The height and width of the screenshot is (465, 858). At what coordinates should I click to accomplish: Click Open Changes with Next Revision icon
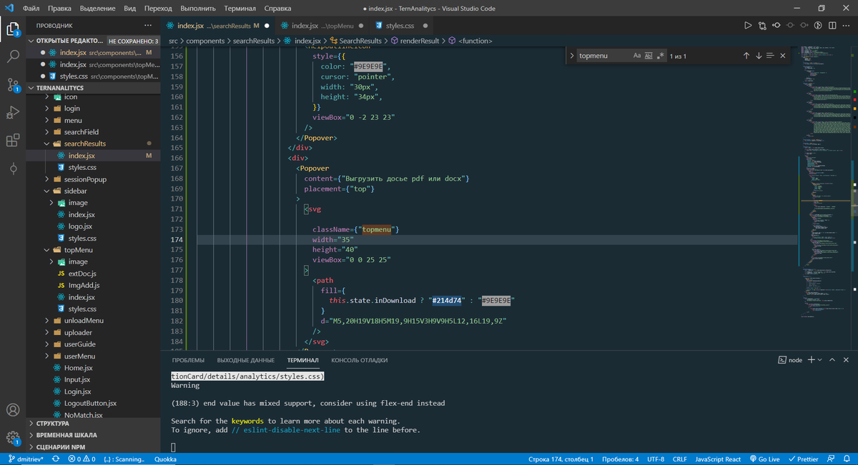804,26
